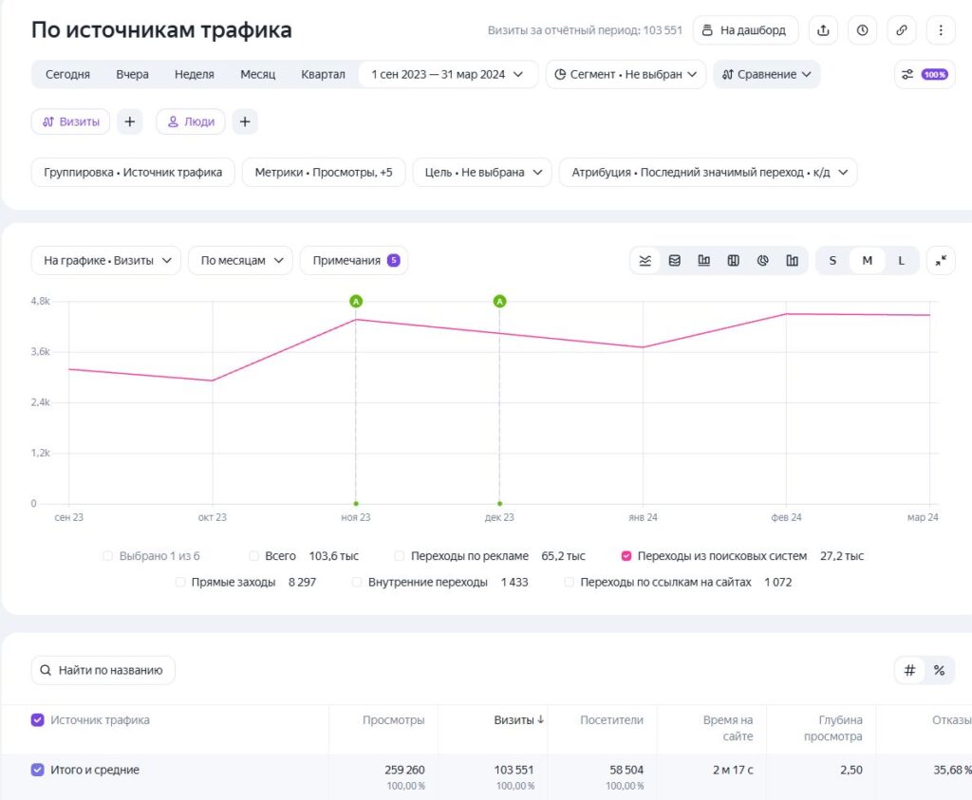Open На графике Визиты dropdown
The width and height of the screenshot is (972, 800).
click(106, 261)
